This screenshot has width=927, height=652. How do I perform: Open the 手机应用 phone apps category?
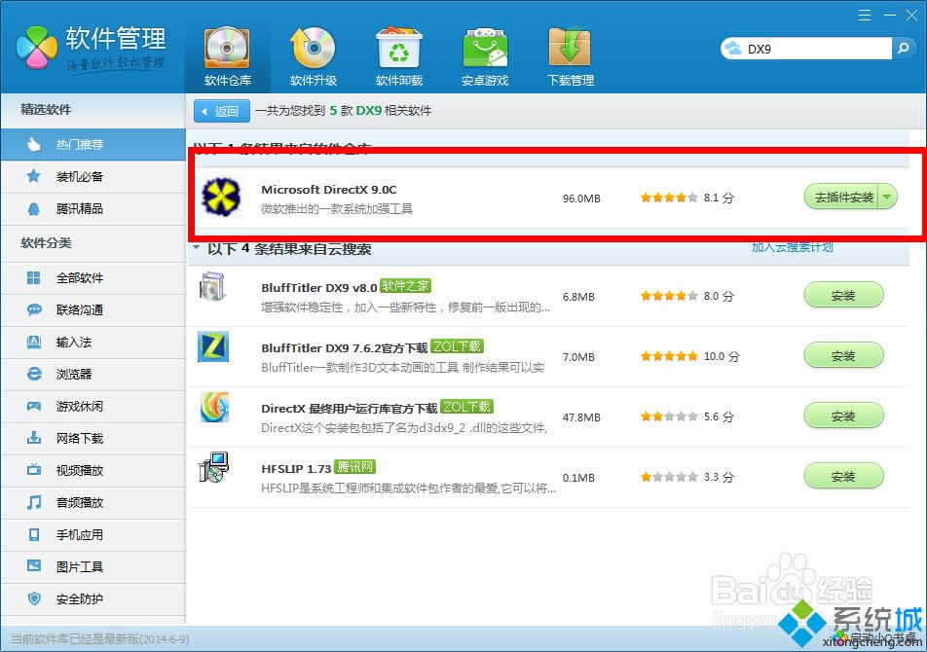(93, 534)
